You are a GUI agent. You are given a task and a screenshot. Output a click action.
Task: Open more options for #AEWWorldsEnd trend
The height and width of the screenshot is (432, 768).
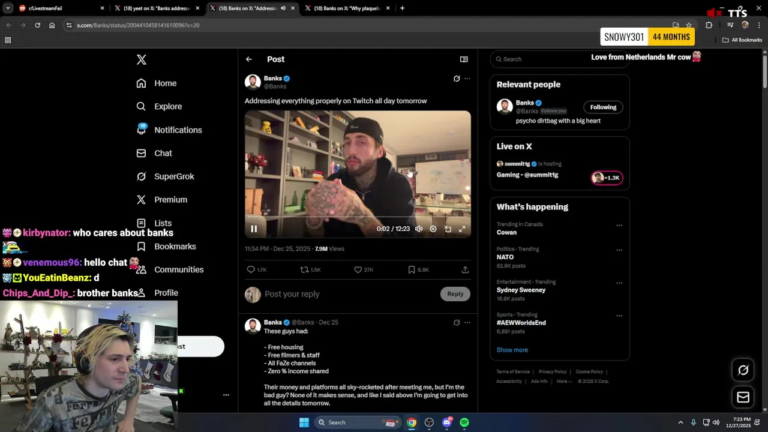pyautogui.click(x=619, y=316)
